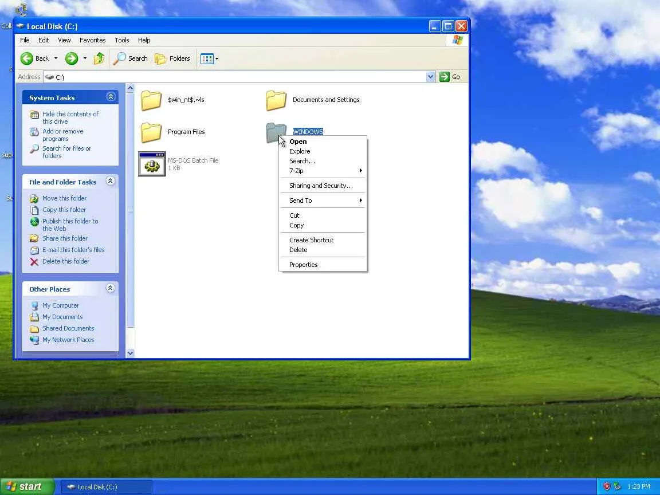Open the Edit menu
This screenshot has height=495, width=660.
pos(44,40)
